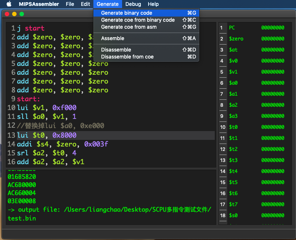Click line 11 'sll $a0, $v1, 1'

47,117
